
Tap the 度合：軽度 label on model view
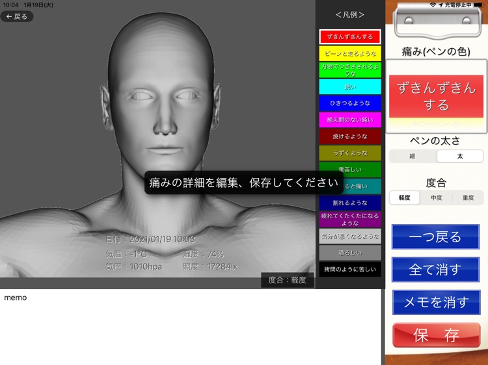point(287,280)
